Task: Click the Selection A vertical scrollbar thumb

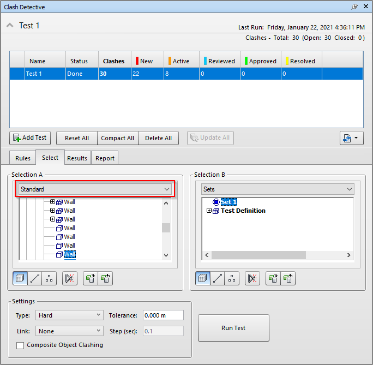Action: [166, 228]
